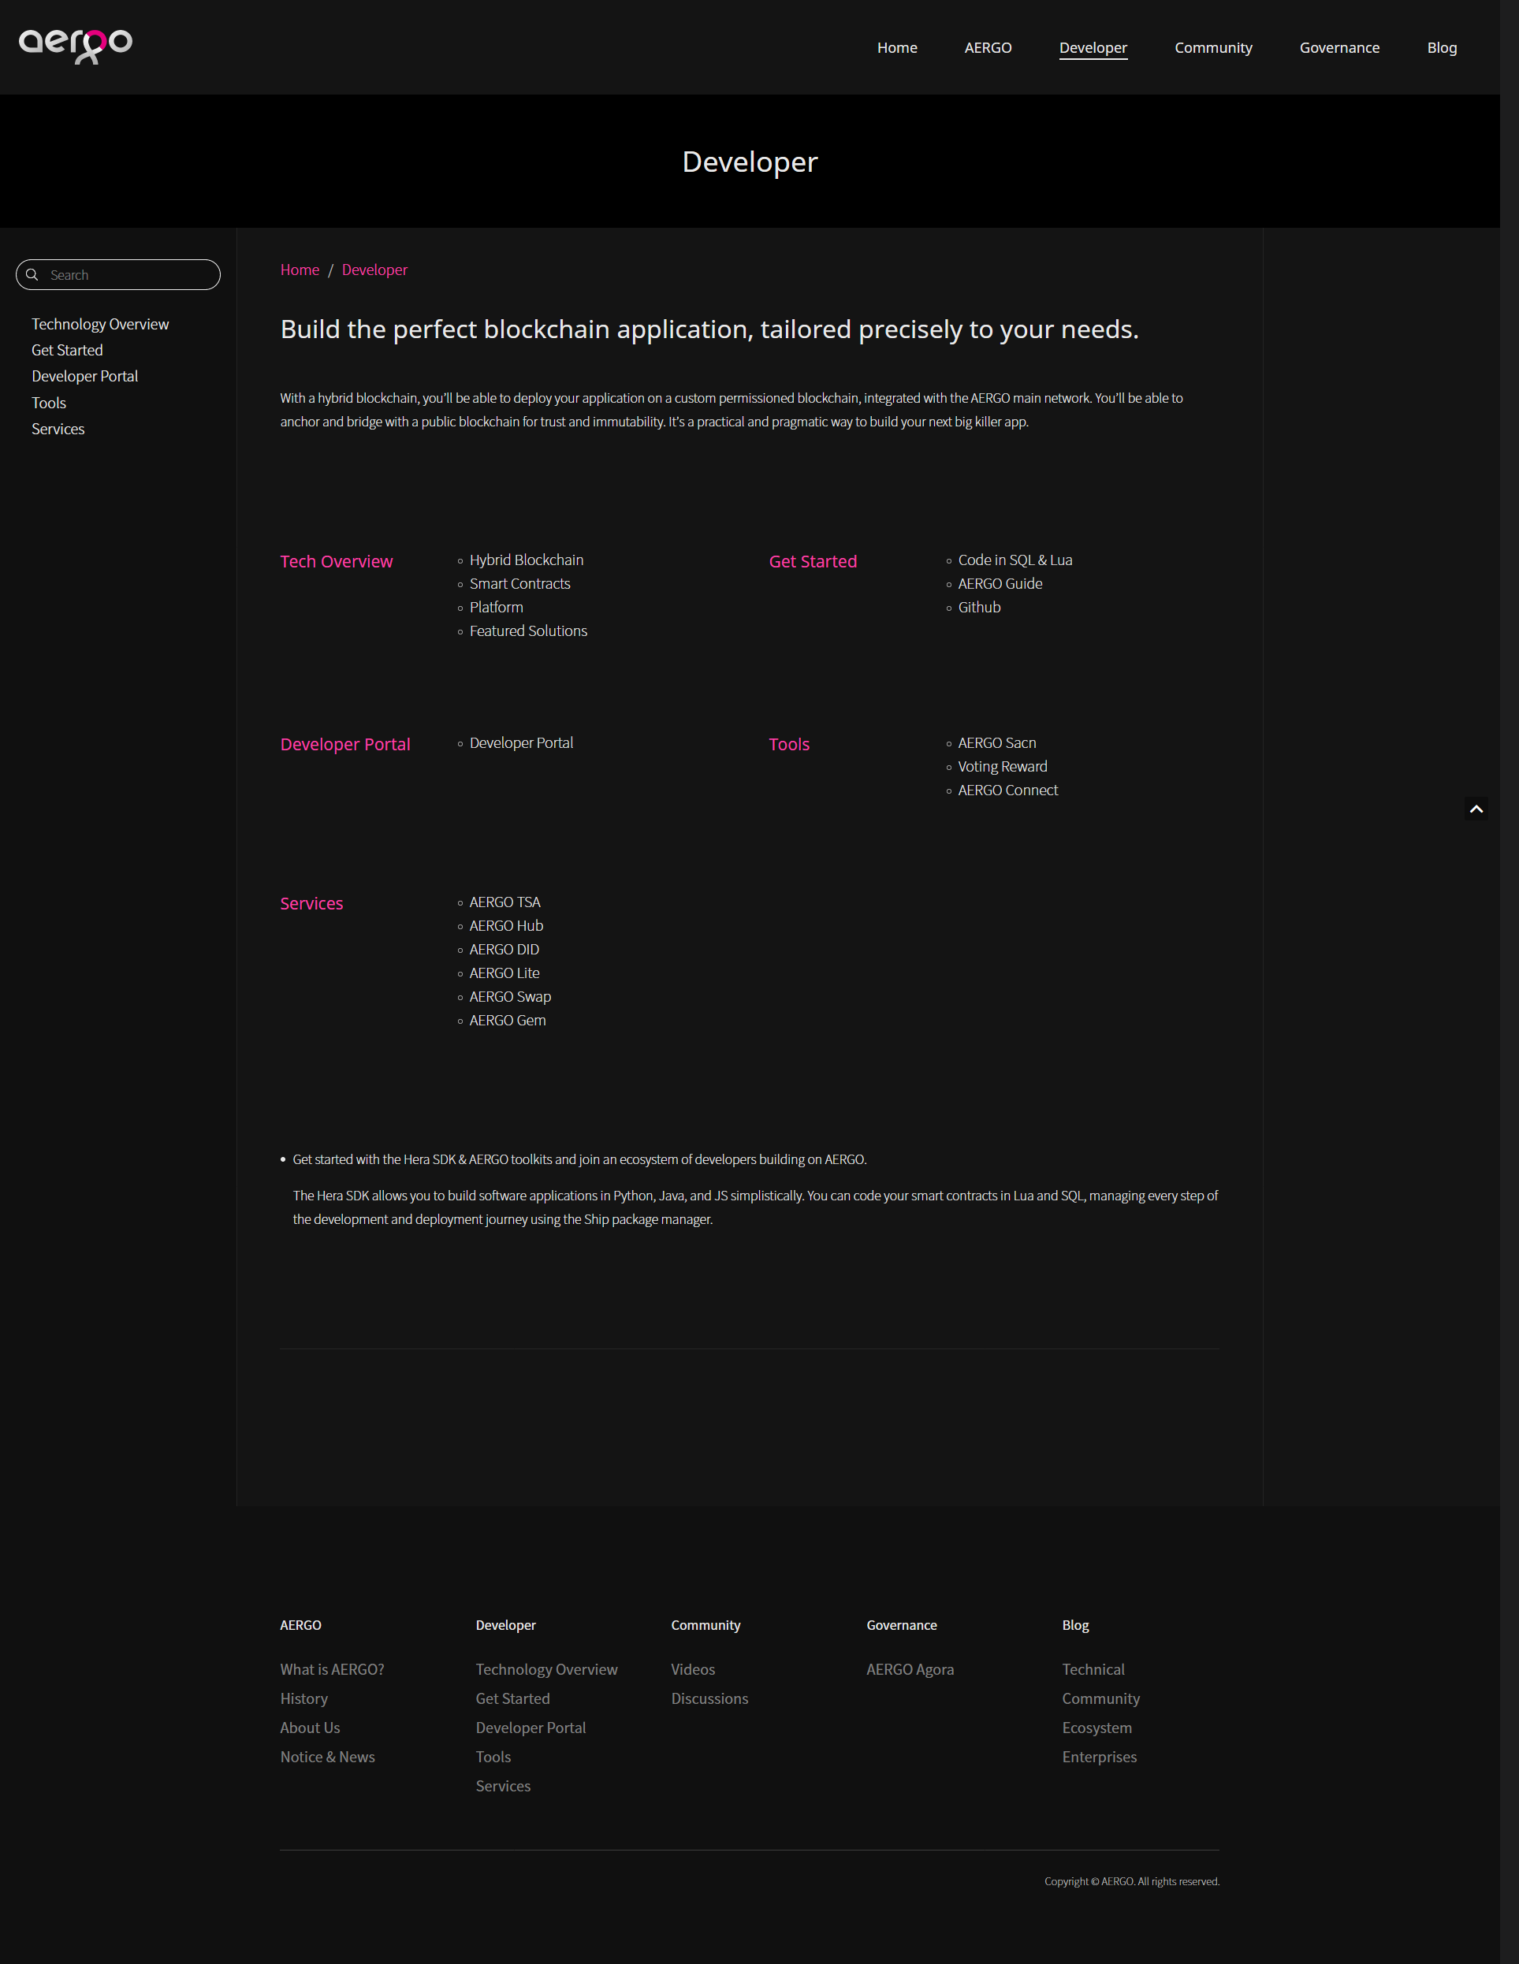Viewport: 1519px width, 1964px height.
Task: Open the AERGO Lite link
Action: [x=504, y=973]
